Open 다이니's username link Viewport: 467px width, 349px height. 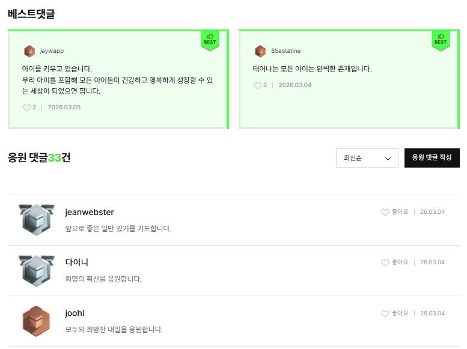[77, 263]
